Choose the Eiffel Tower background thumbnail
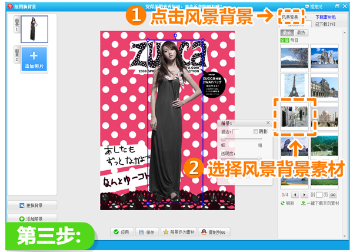This screenshot has width=353, height=252. [294, 87]
